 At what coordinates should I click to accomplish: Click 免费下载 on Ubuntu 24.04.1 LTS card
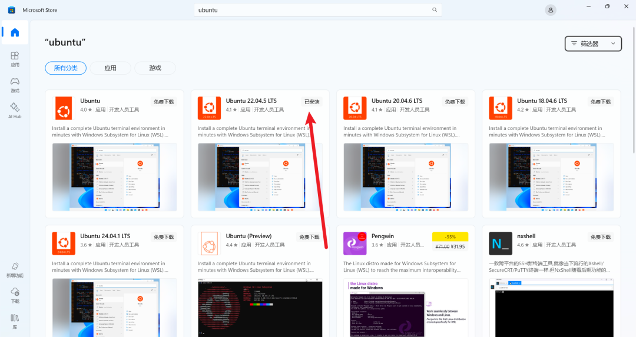(x=164, y=237)
